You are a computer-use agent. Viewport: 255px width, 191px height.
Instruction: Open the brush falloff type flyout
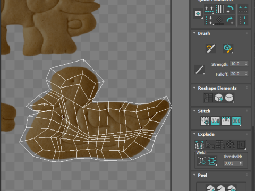click(199, 70)
